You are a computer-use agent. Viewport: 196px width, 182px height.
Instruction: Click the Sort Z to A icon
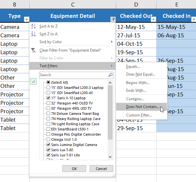34,34
